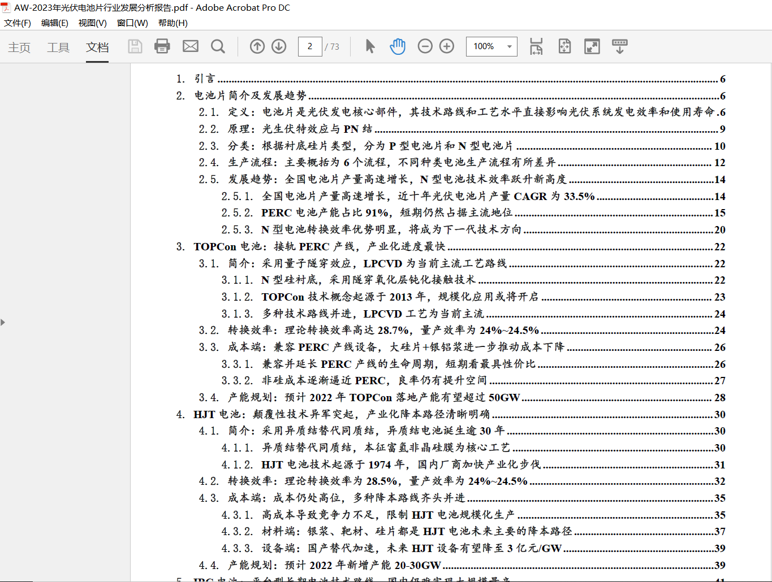
Task: Open the 帮助(H) menu
Action: (173, 23)
